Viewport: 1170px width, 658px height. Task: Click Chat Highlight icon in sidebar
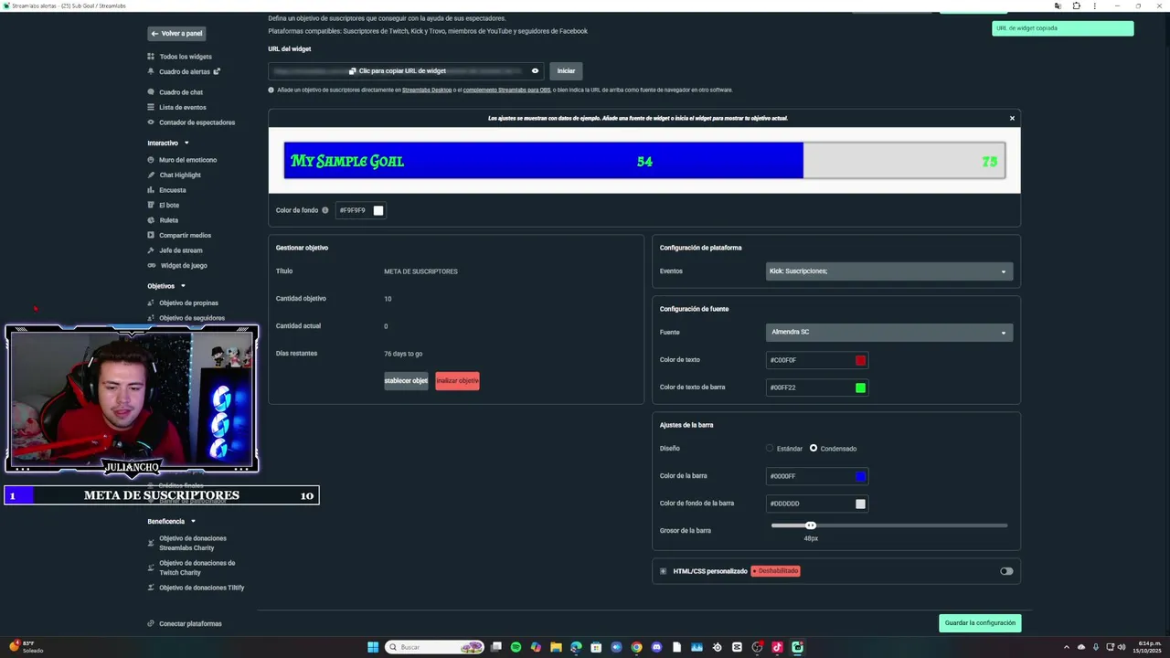point(151,175)
